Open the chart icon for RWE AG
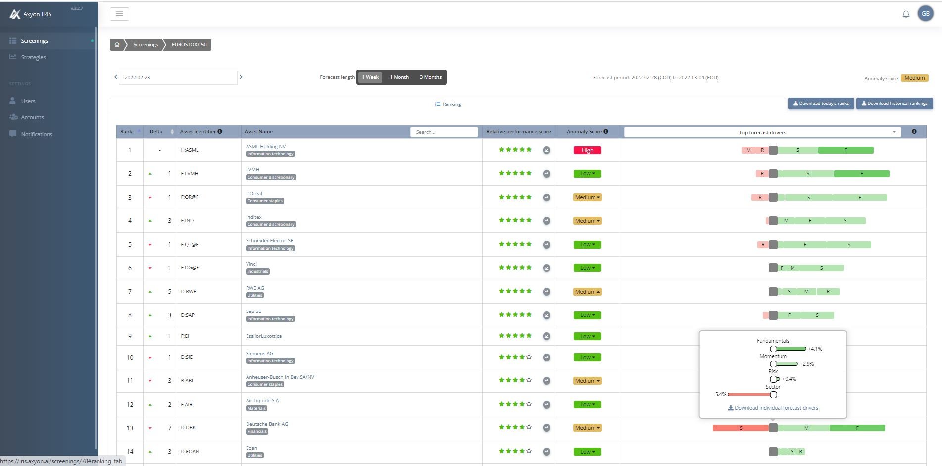 tap(546, 292)
